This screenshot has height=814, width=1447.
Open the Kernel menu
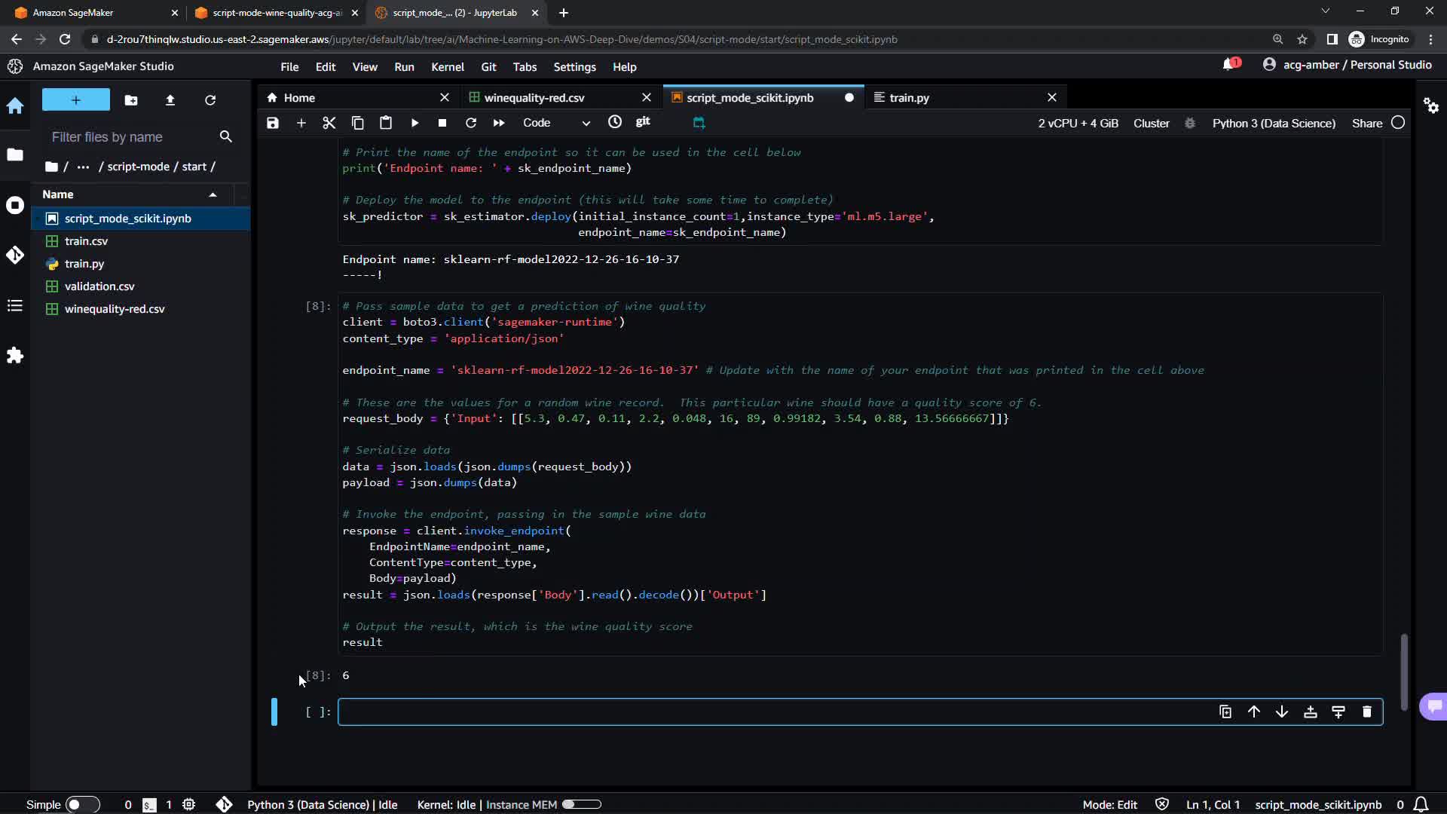[x=447, y=67]
